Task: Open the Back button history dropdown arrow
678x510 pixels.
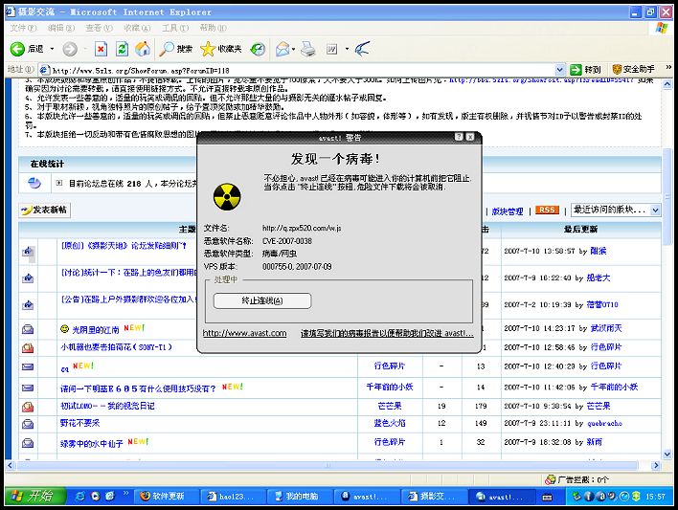Action: click(x=52, y=49)
